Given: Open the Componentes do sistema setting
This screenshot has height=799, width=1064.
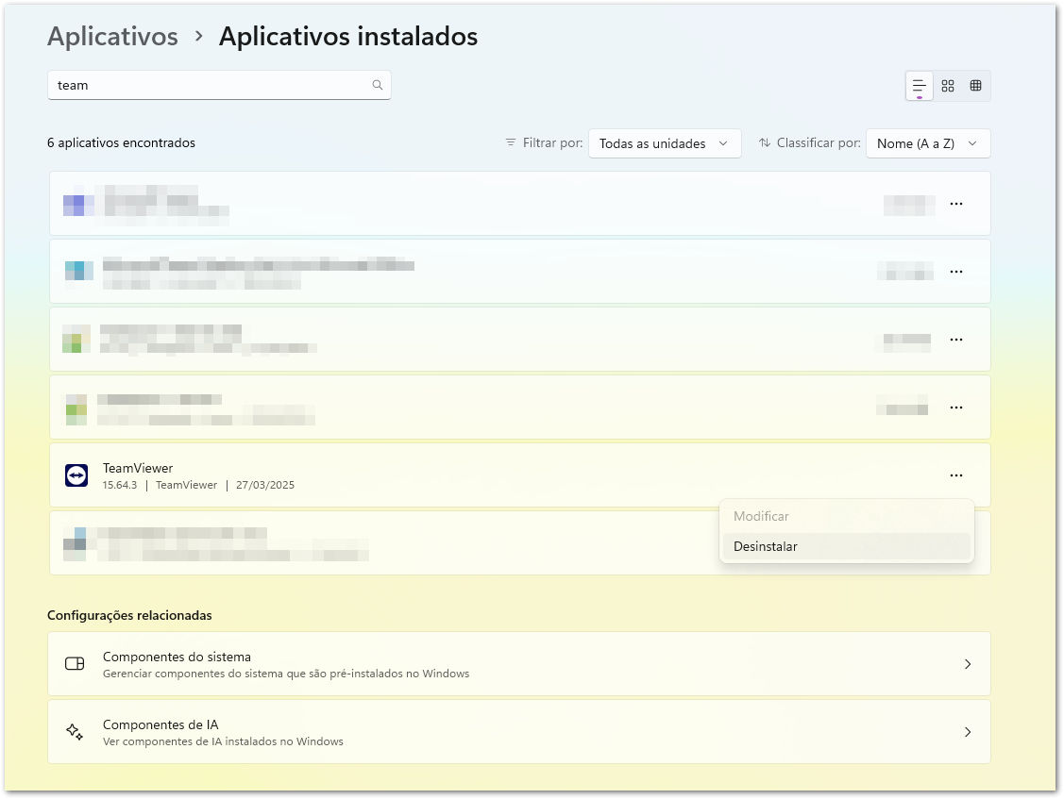Looking at the screenshot, I should pyautogui.click(x=519, y=664).
